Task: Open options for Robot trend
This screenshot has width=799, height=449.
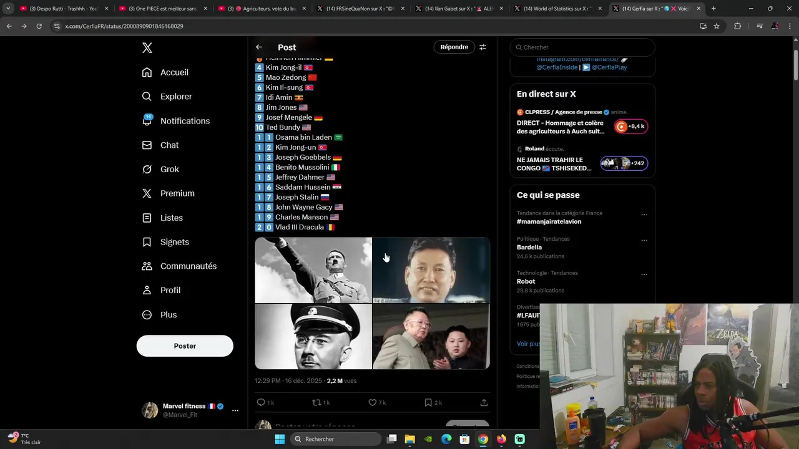Action: coord(644,274)
